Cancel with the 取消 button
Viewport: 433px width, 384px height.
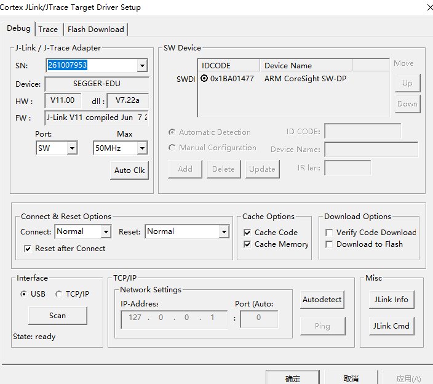[x=351, y=378]
